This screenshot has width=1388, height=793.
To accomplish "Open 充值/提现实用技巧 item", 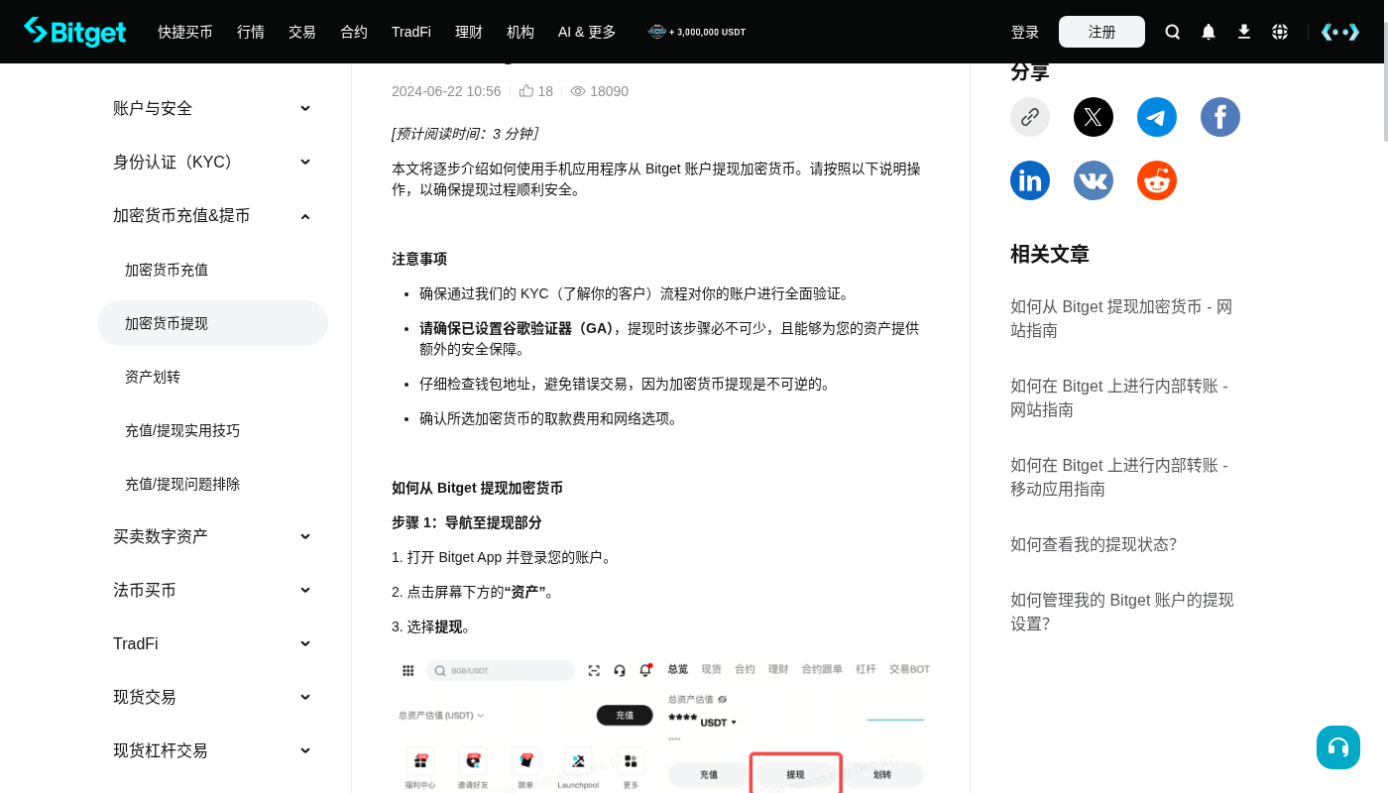I will (212, 430).
